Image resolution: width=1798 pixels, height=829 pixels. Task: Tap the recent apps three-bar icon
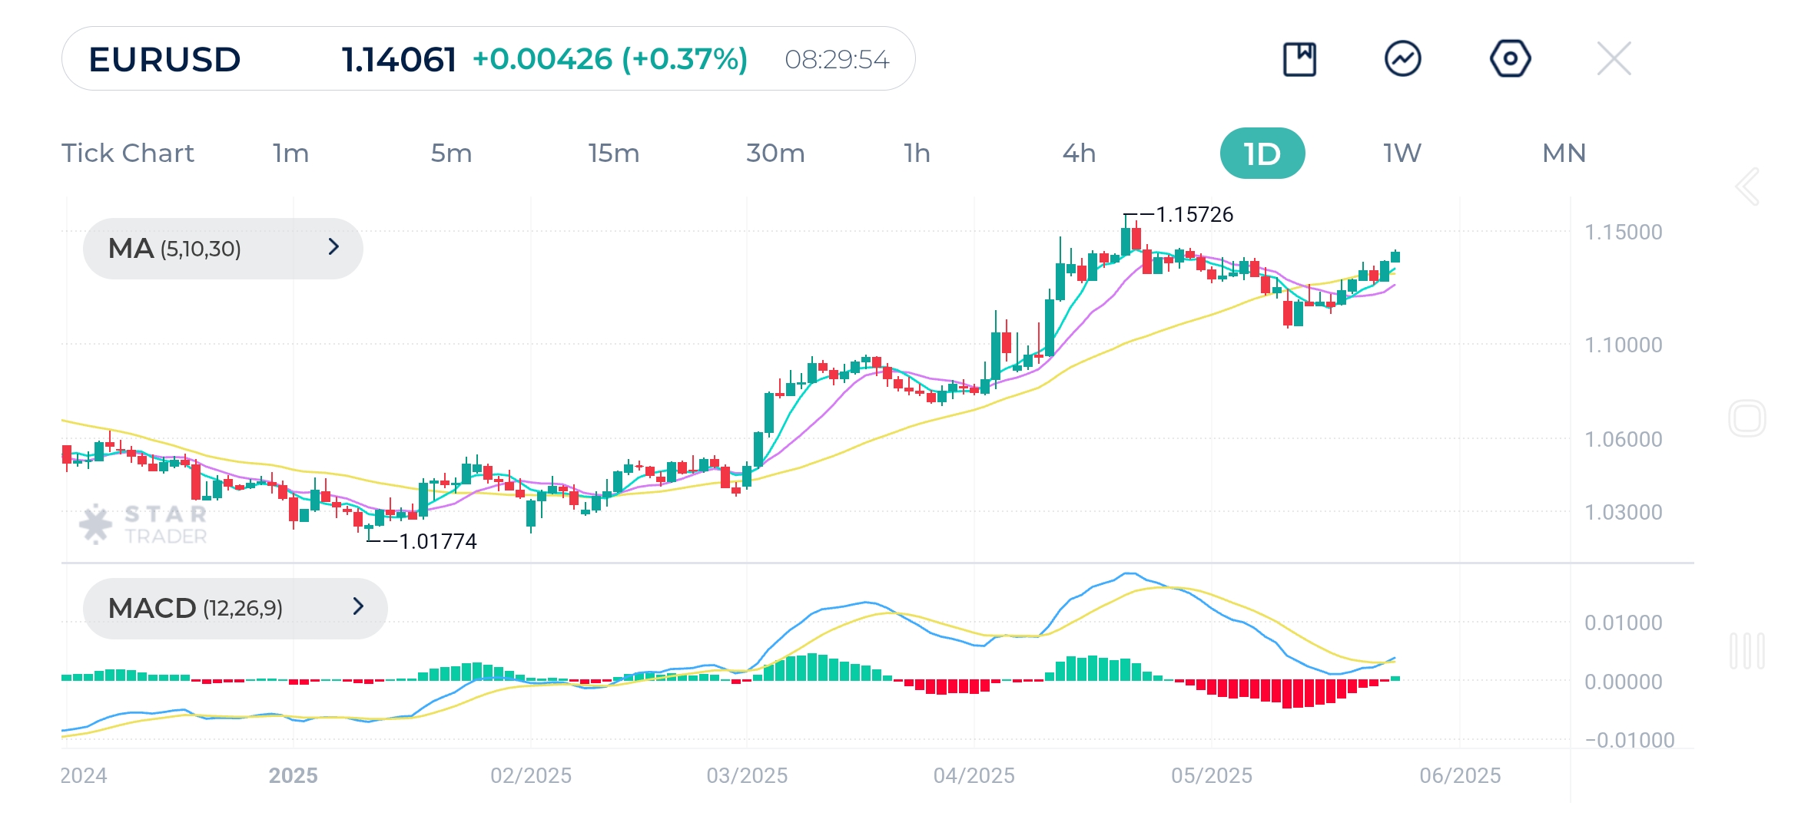pos(1747,651)
